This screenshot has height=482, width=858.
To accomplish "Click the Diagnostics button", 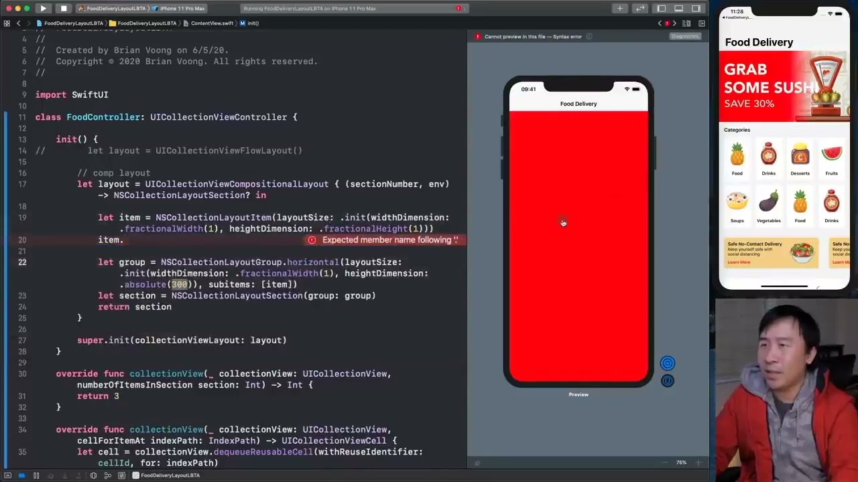I will pos(684,36).
